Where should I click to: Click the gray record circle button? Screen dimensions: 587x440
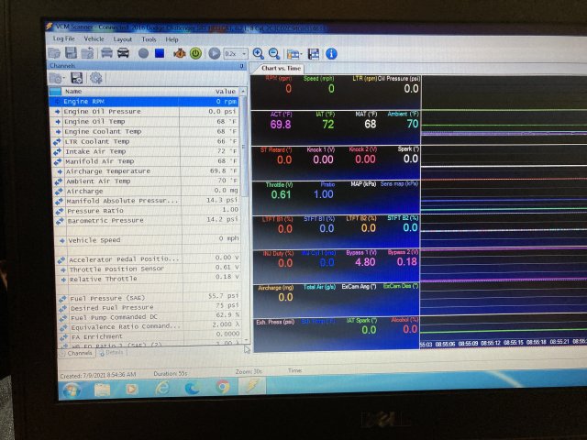point(143,54)
